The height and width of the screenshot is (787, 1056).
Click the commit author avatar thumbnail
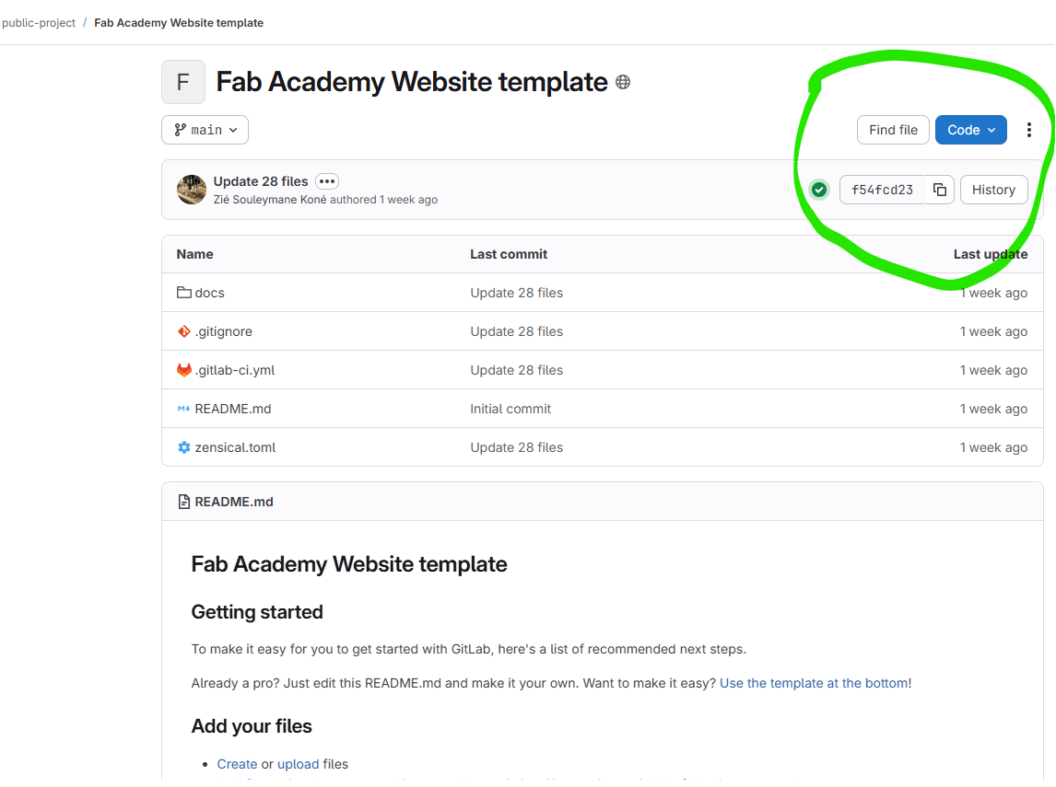tap(192, 190)
